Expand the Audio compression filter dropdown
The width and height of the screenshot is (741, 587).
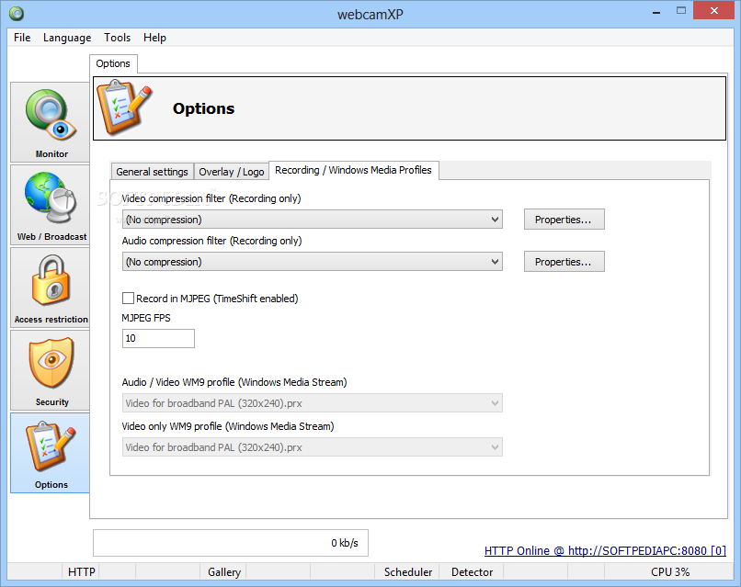click(312, 261)
